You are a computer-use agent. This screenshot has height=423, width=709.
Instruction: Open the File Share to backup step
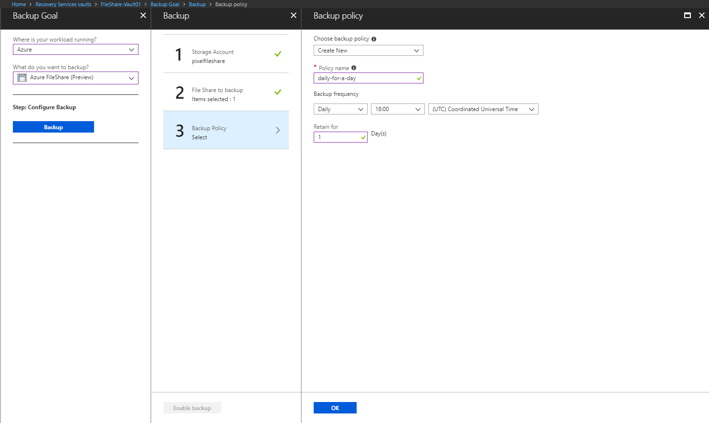pyautogui.click(x=226, y=92)
